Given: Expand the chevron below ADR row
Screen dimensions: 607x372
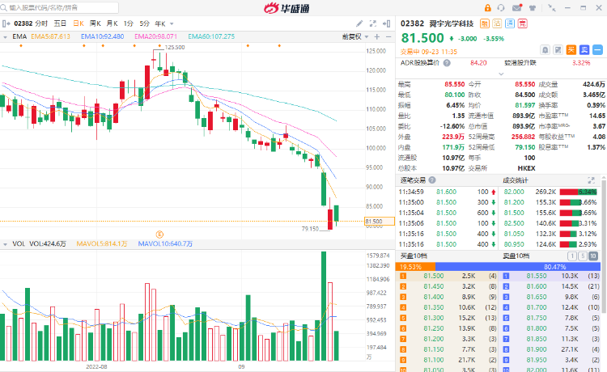Looking at the screenshot, I should (x=501, y=74).
